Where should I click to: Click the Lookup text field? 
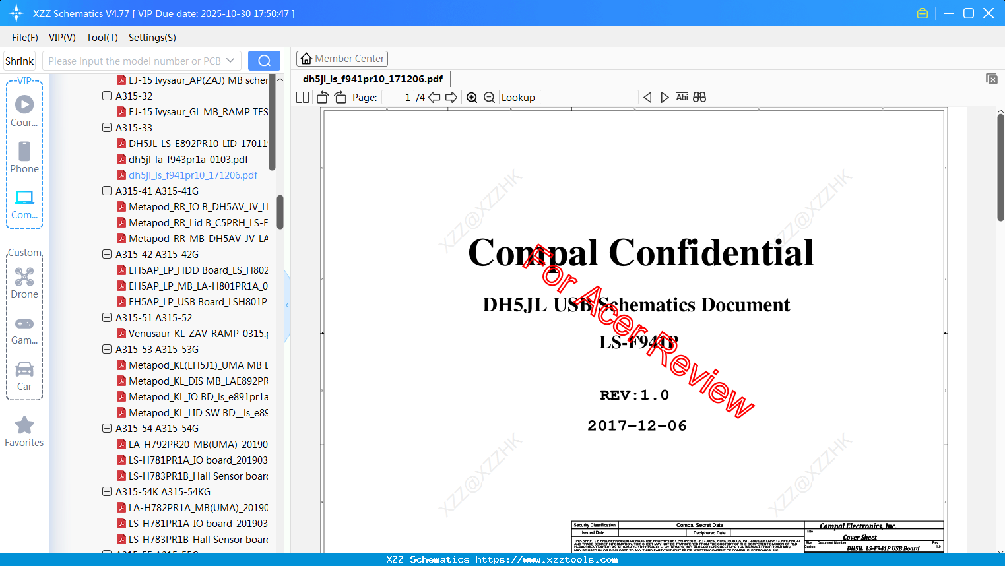(589, 98)
